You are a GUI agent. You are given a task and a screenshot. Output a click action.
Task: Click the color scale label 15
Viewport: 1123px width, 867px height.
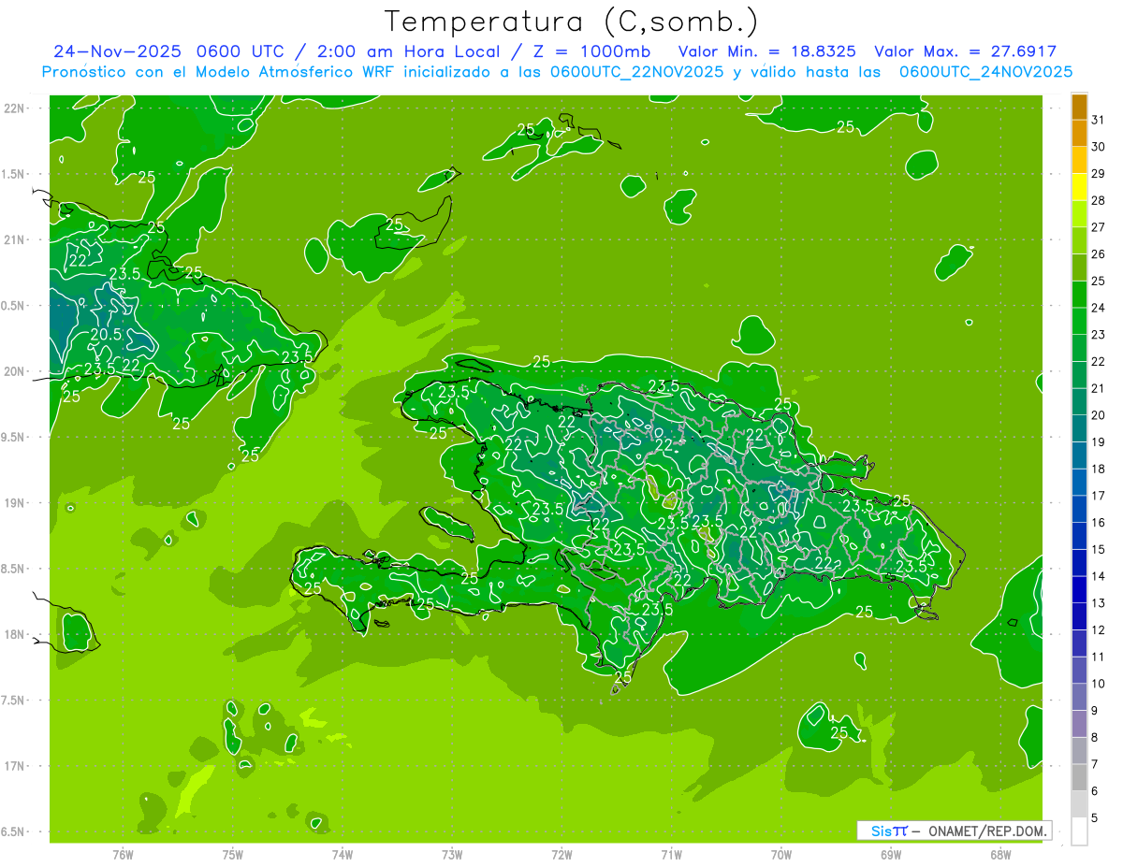(x=1099, y=550)
